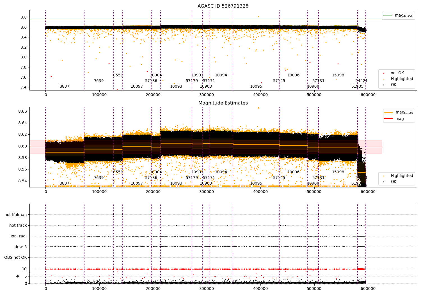Viewport: 421px width, 295px height.
Task: Click OBSID label 10903 in the top plot
Action: click(206, 87)
